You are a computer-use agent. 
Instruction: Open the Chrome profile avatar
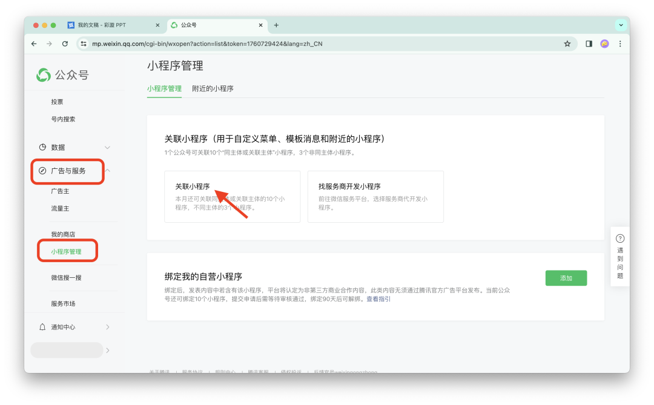click(604, 44)
